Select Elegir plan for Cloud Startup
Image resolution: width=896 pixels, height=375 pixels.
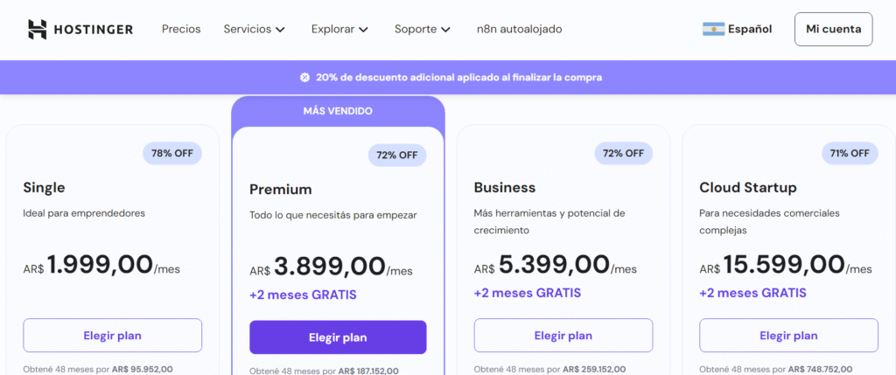pos(788,336)
